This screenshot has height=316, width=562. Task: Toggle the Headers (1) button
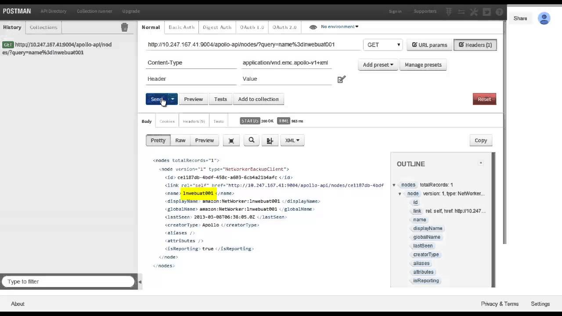tap(475, 45)
